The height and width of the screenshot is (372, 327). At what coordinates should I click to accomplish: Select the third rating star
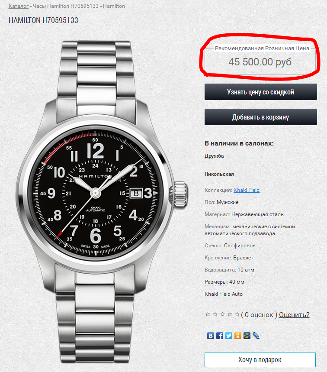[222, 314]
